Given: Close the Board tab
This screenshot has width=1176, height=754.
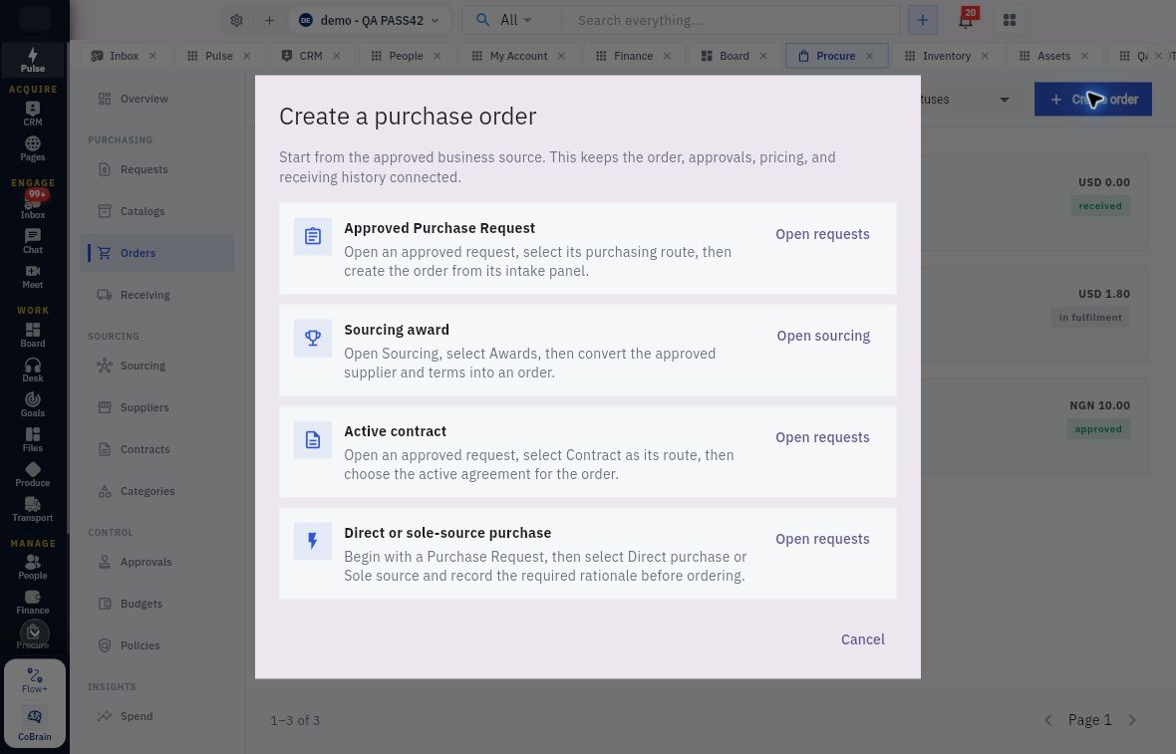Looking at the screenshot, I should (x=762, y=56).
